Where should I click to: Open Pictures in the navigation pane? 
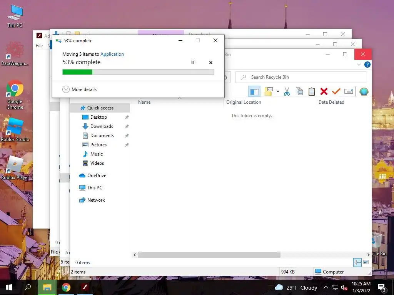pyautogui.click(x=98, y=145)
